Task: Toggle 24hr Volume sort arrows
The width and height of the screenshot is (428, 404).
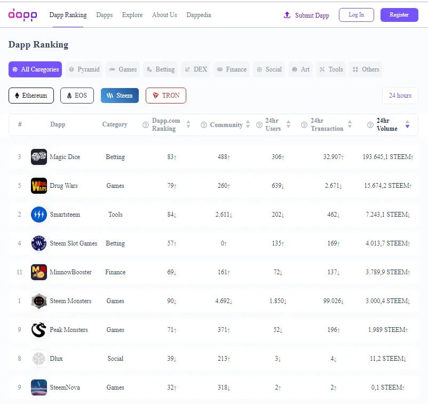Action: 408,124
